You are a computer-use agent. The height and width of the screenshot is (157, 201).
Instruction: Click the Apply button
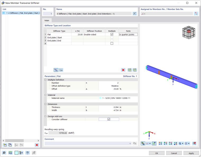(x=191, y=153)
